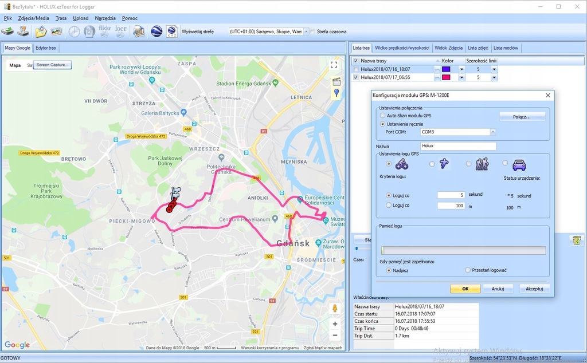Switch to Widok prędkości/wysokości tab
This screenshot has height=363, width=587.
(402, 48)
